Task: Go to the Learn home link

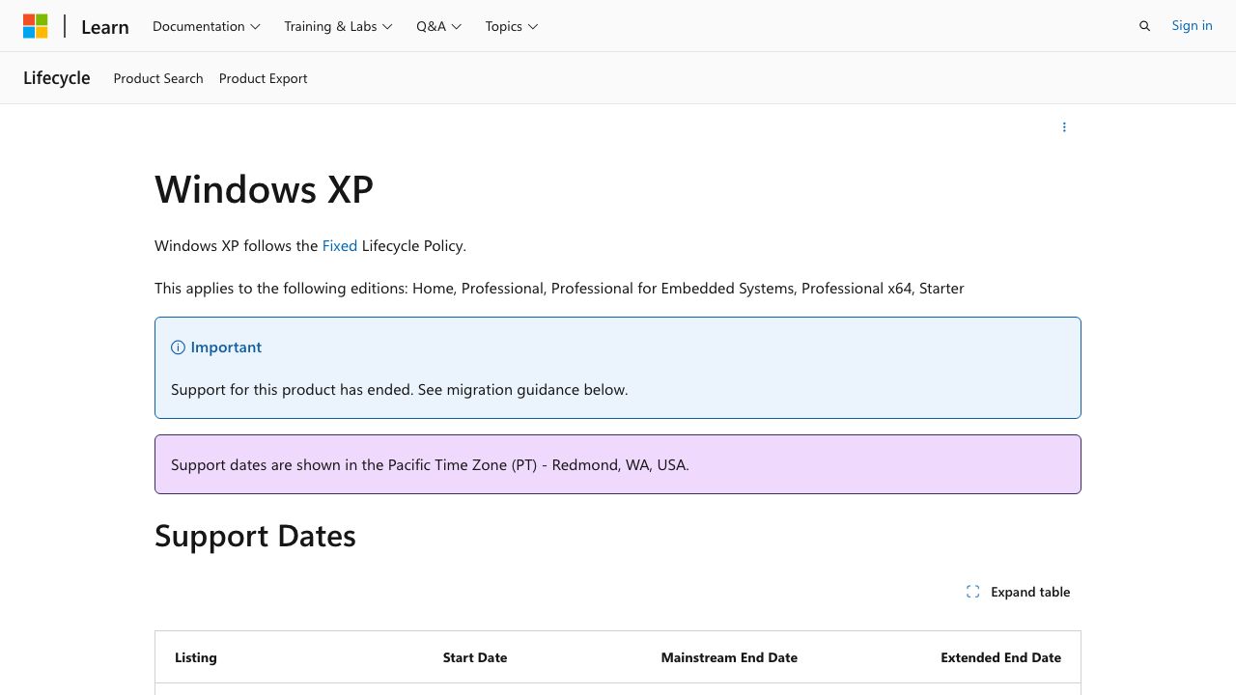Action: tap(105, 27)
